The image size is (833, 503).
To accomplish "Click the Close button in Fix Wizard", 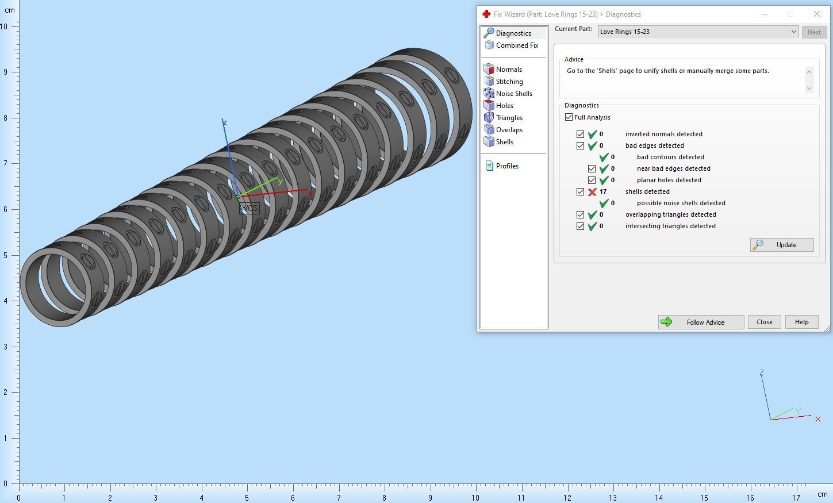I will coord(764,322).
